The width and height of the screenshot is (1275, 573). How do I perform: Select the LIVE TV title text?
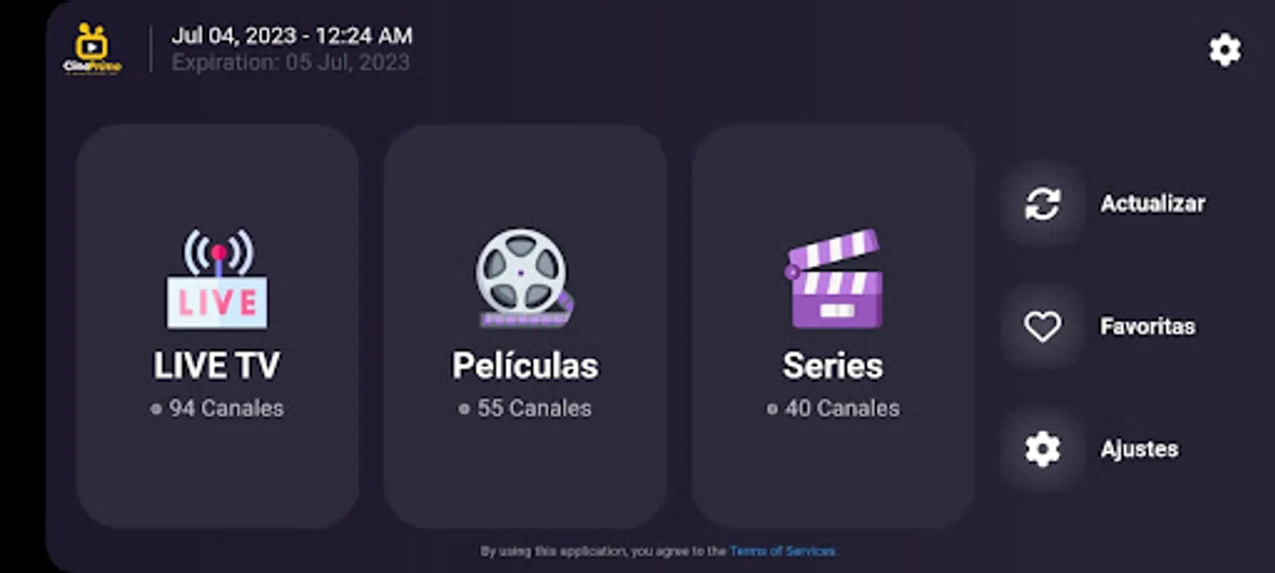click(216, 365)
